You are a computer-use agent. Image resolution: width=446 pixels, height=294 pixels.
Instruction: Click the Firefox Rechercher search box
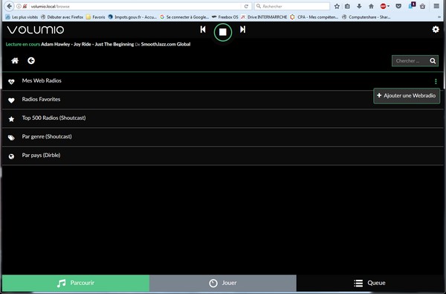(292, 6)
